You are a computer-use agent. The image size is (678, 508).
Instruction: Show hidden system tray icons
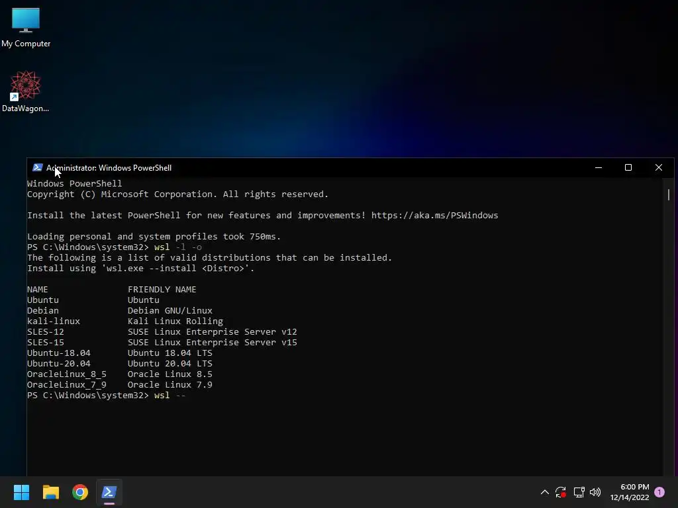545,492
